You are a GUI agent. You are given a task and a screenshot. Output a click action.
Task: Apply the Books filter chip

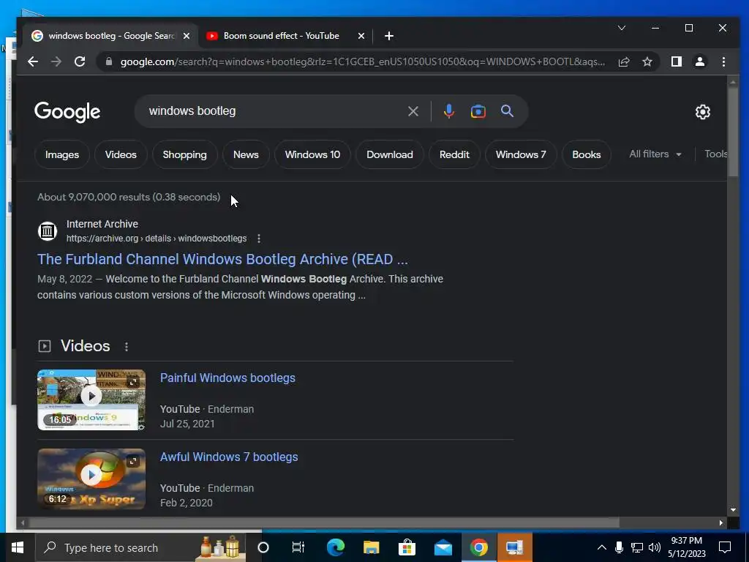click(x=587, y=155)
